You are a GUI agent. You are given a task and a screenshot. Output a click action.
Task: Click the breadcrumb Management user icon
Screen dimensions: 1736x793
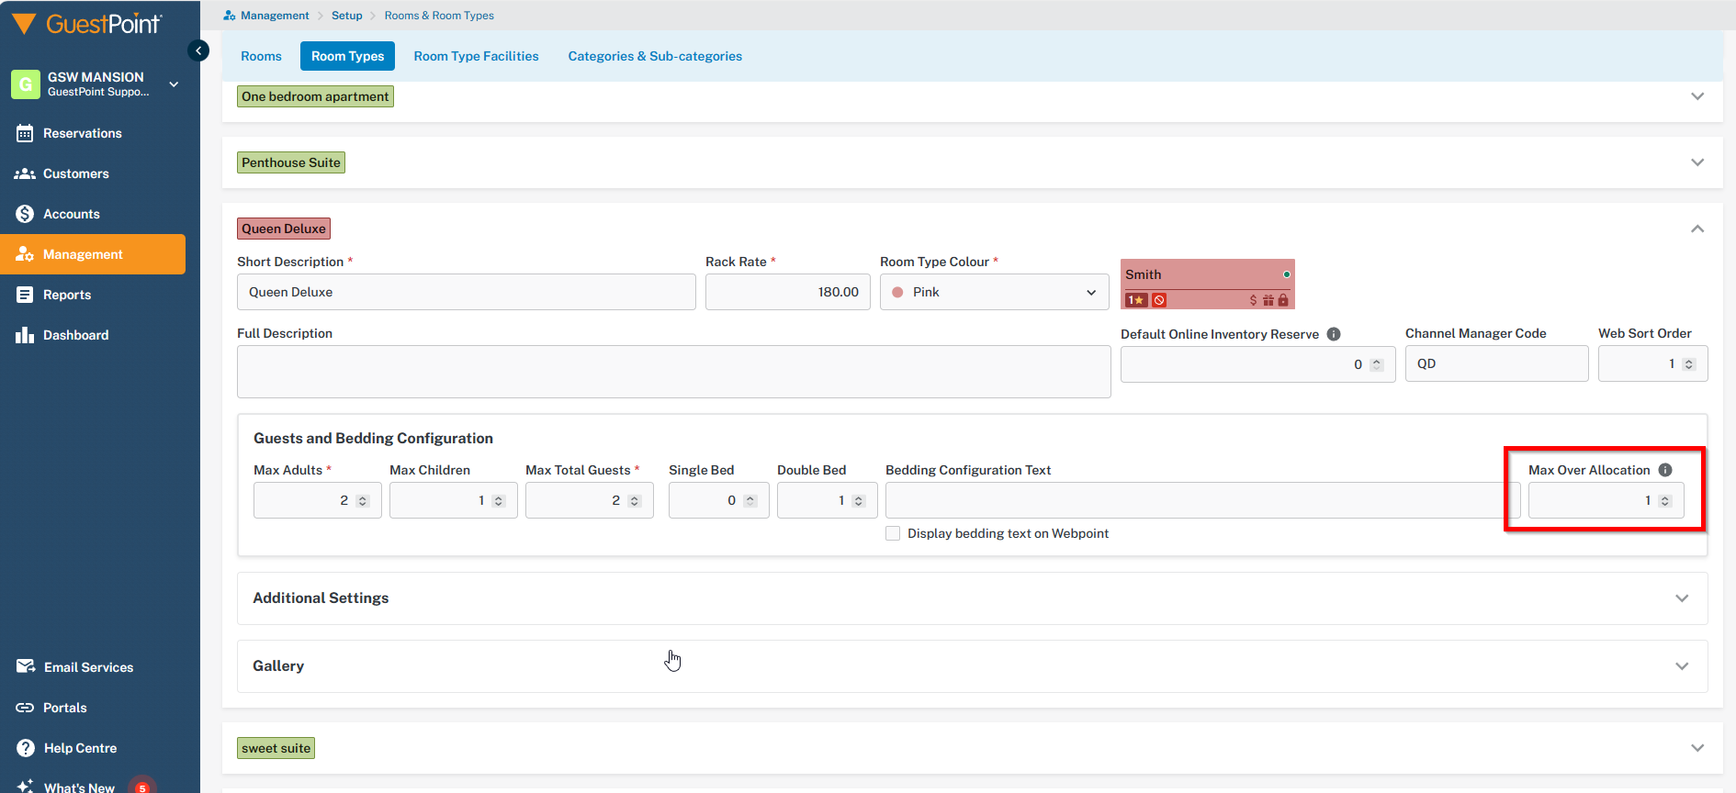click(230, 16)
